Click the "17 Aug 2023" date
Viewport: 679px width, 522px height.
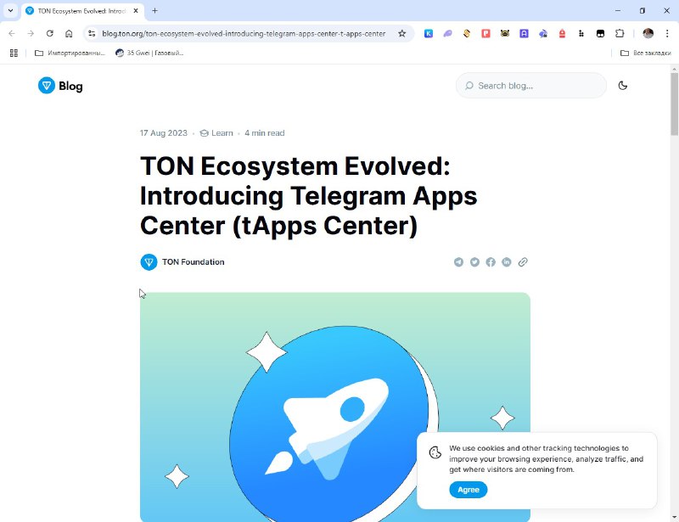(163, 133)
